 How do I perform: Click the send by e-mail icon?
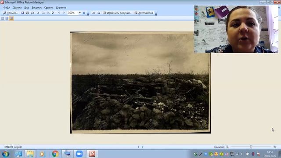[x=32, y=13]
